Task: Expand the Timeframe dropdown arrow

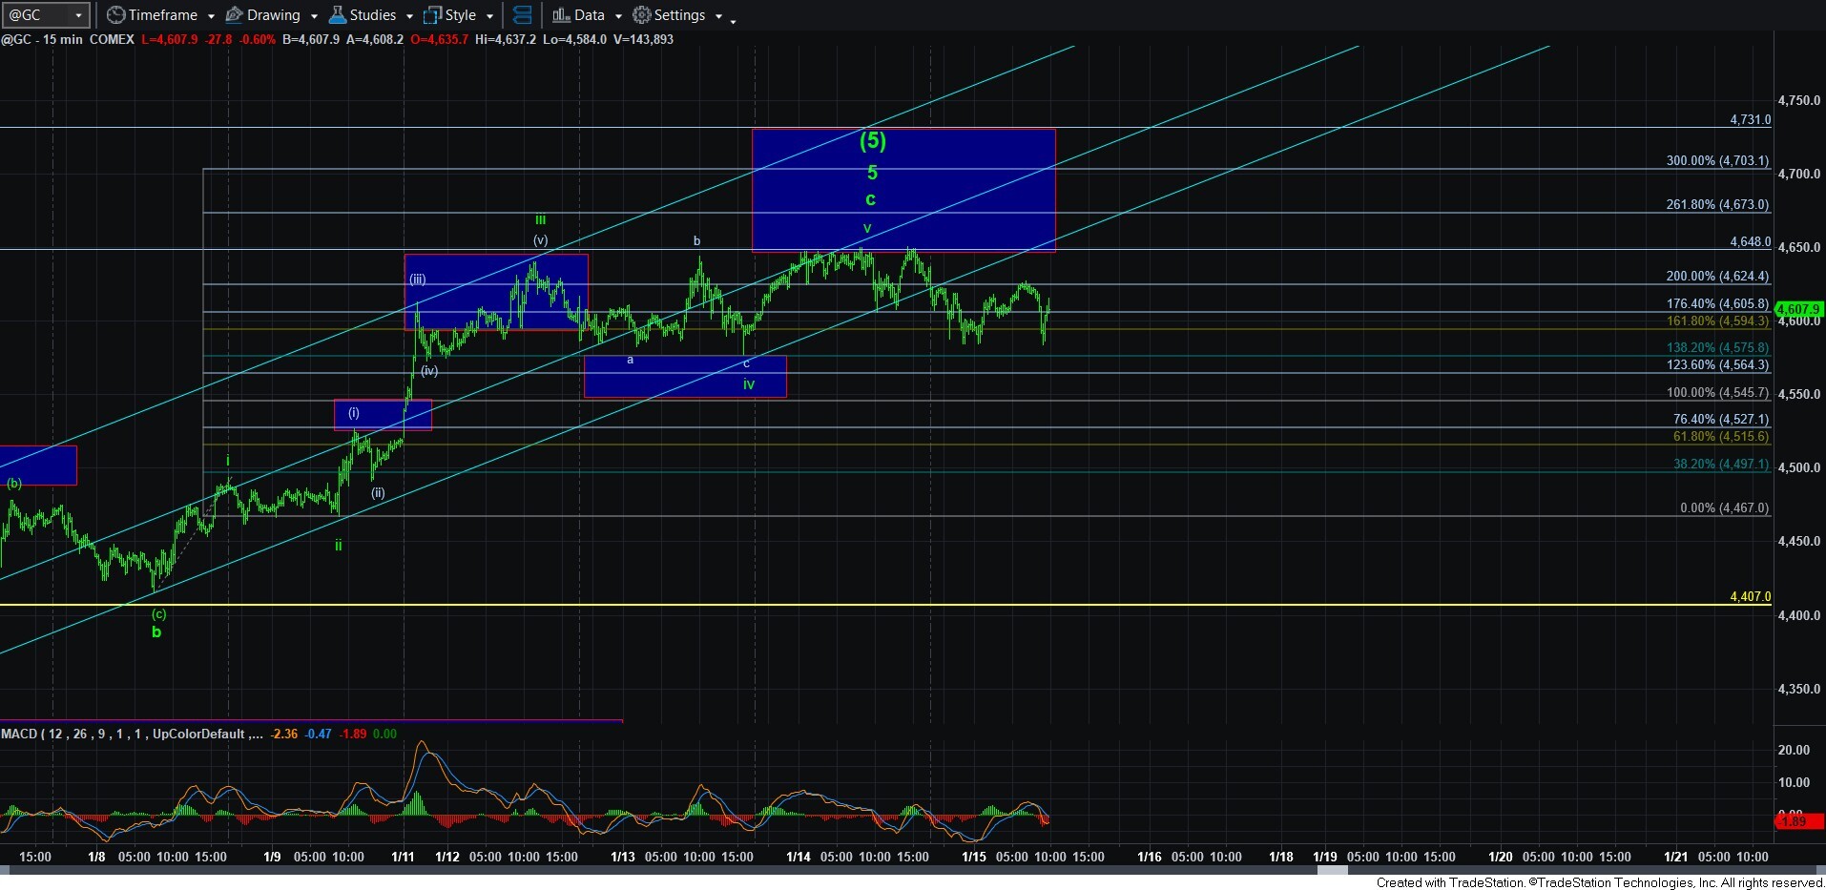Action: tap(210, 16)
